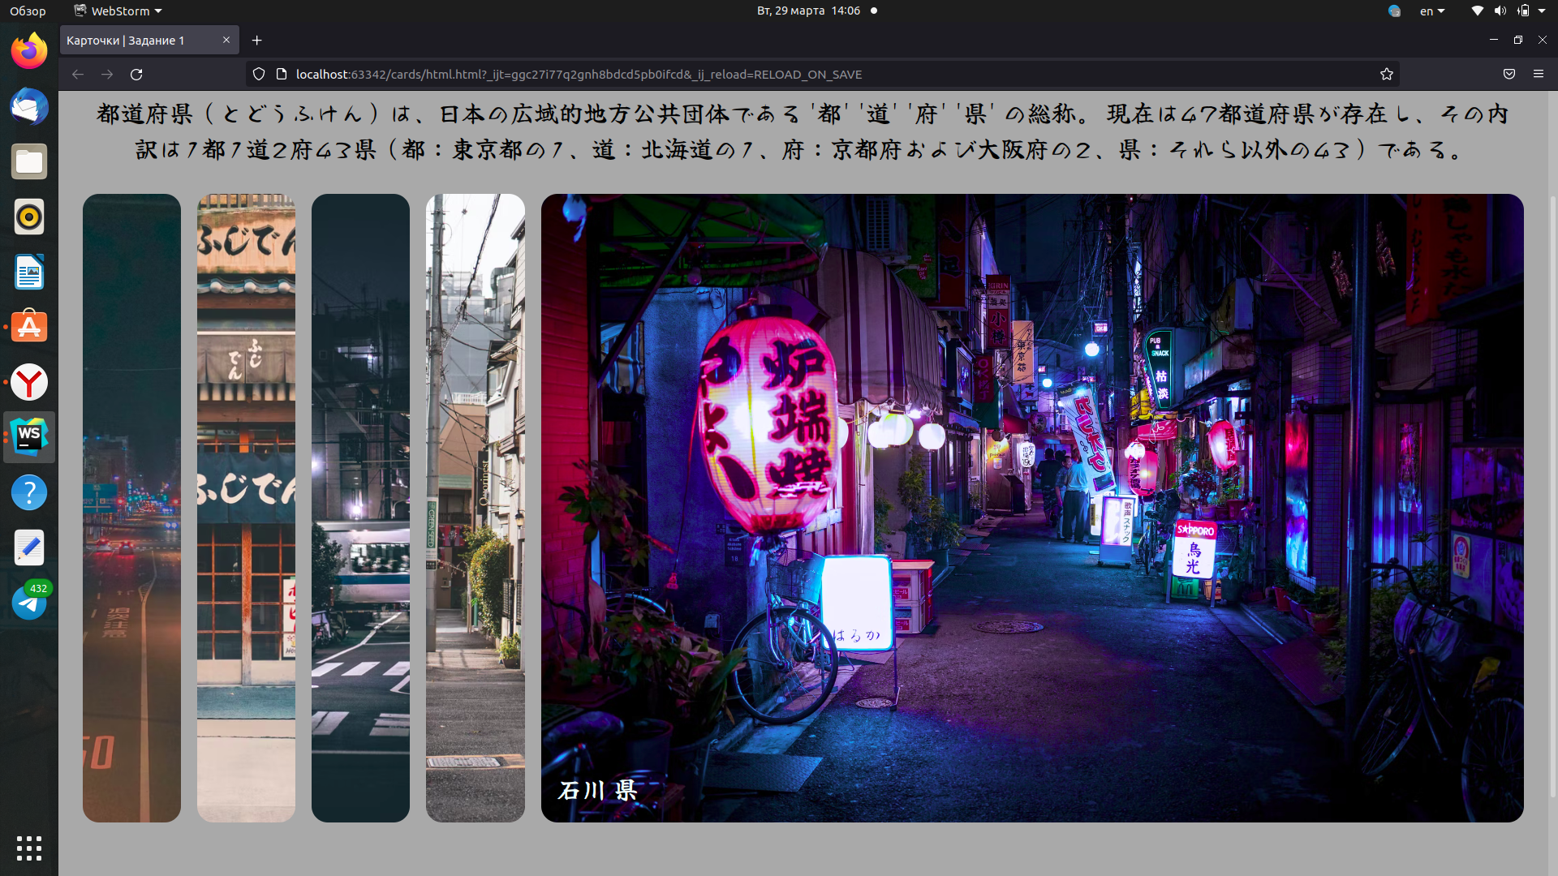Launch LibreOffice Writer from the dock

click(x=29, y=272)
